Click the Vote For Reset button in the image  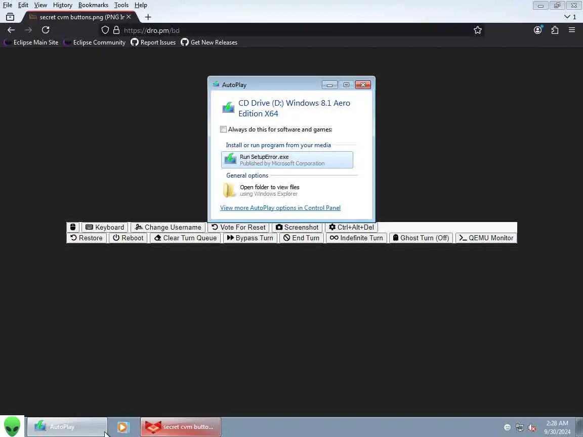tap(238, 227)
